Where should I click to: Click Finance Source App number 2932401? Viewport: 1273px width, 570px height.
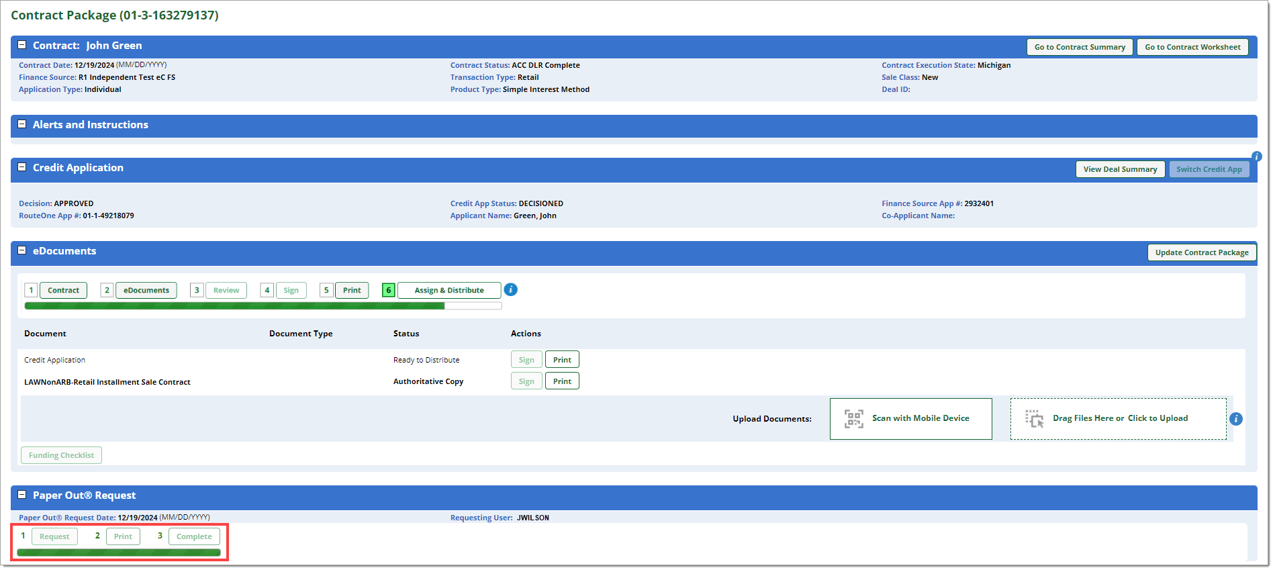(979, 203)
